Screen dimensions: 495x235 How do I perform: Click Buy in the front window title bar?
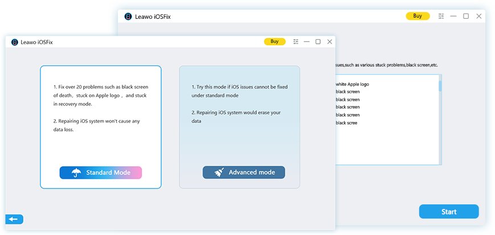tap(275, 41)
